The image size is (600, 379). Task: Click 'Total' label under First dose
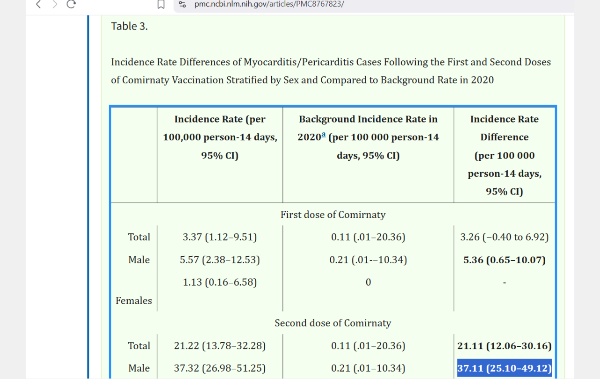139,237
